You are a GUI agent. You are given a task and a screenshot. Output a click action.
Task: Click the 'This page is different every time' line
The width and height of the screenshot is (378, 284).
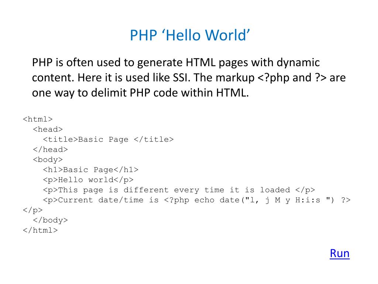pyautogui.click(x=179, y=190)
